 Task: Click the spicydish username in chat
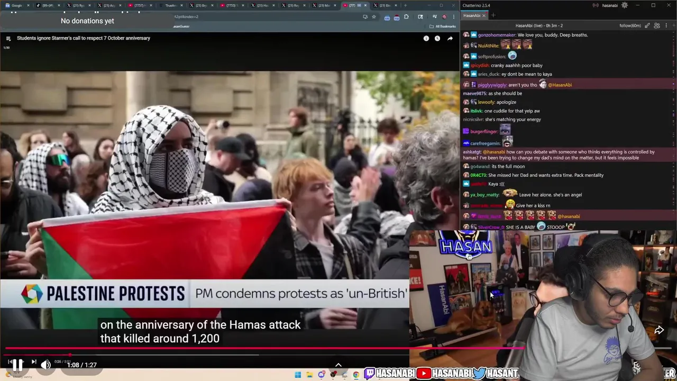coord(479,66)
